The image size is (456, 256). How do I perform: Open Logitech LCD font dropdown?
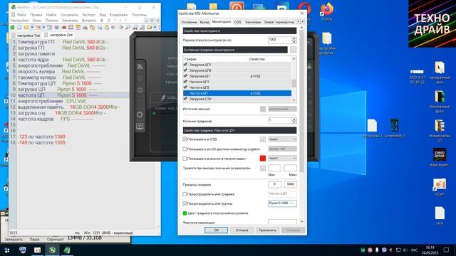pos(282,149)
